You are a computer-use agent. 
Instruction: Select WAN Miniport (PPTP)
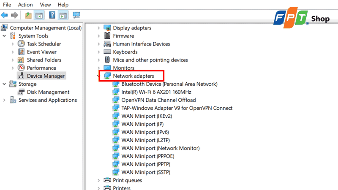tap(146, 164)
